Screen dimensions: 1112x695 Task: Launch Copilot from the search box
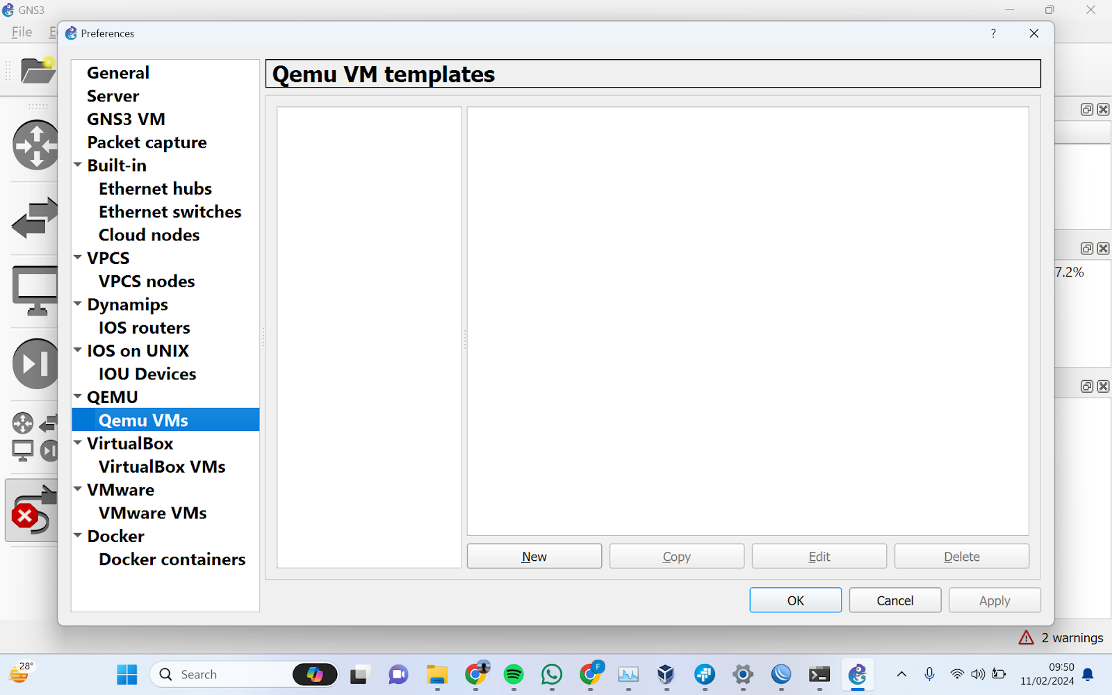(x=315, y=674)
